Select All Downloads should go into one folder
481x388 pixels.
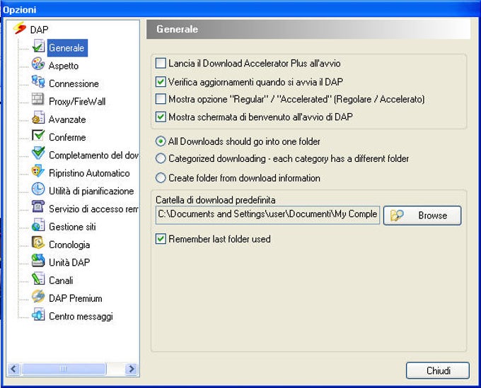coord(161,141)
